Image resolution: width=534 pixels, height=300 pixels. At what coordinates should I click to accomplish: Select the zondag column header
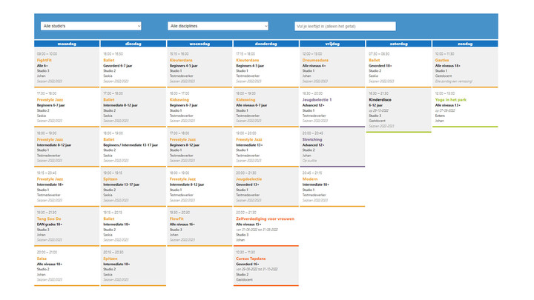[x=465, y=44]
